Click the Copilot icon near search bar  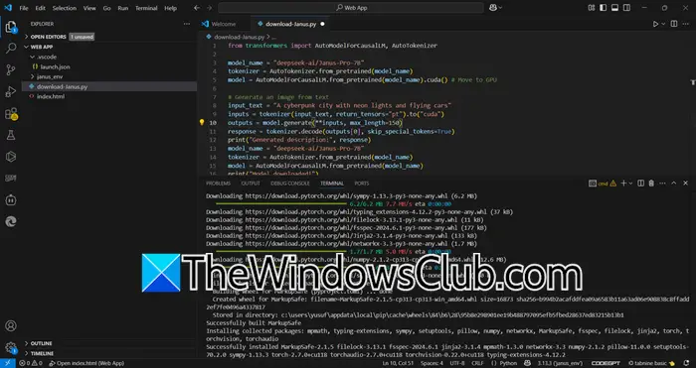pyautogui.click(x=493, y=8)
